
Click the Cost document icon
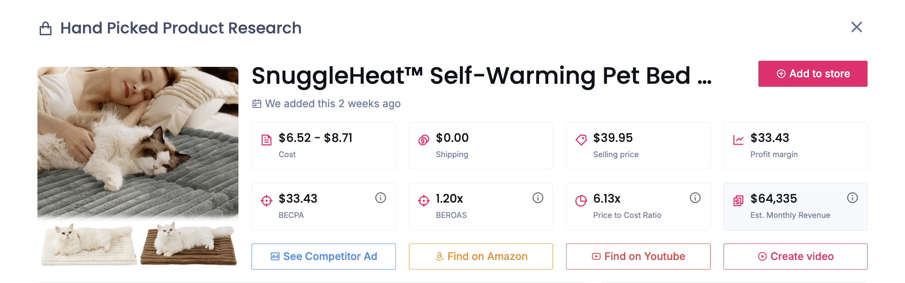coord(266,140)
